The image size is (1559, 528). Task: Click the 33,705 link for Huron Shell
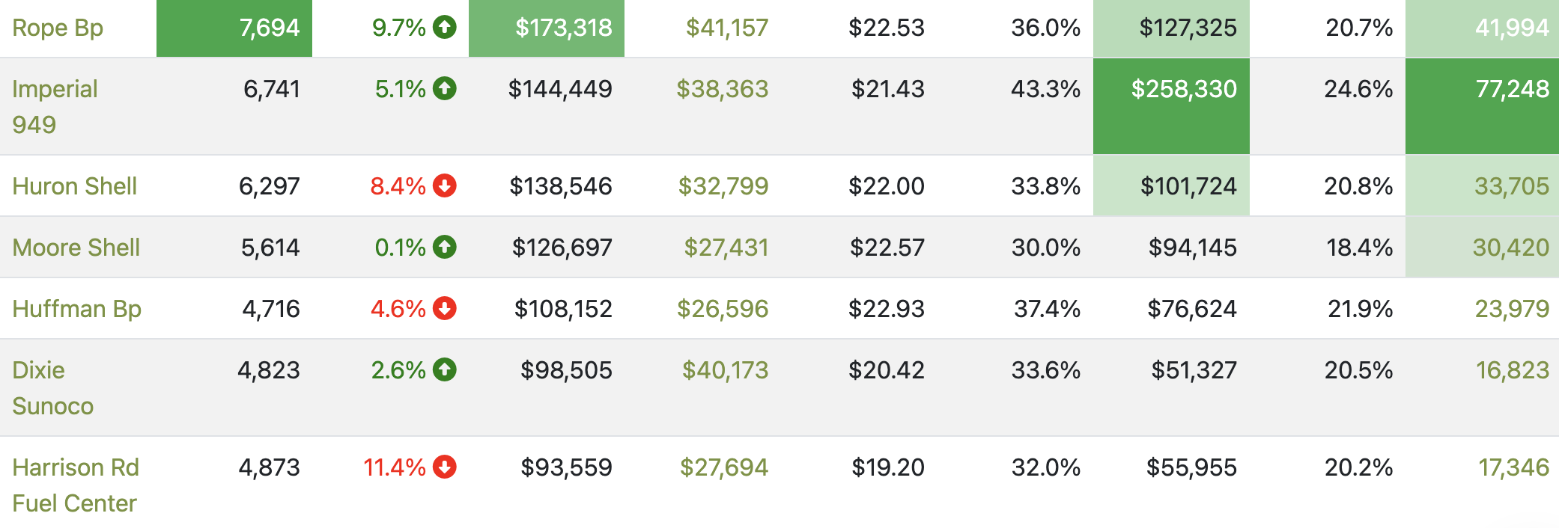pyautogui.click(x=1511, y=185)
